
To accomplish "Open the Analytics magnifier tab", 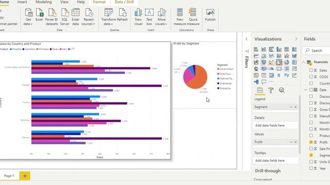I will pos(282,90).
